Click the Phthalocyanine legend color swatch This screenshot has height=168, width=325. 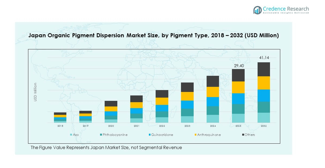pyautogui.click(x=101, y=135)
